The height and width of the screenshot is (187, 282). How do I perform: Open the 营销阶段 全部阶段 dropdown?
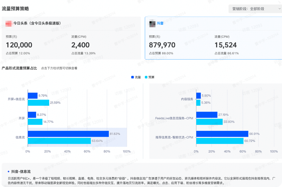click(255, 9)
